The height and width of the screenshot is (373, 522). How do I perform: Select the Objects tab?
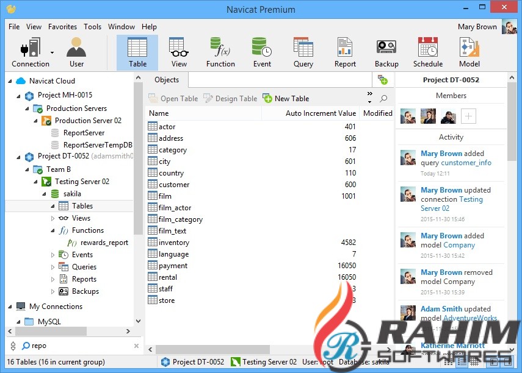167,80
